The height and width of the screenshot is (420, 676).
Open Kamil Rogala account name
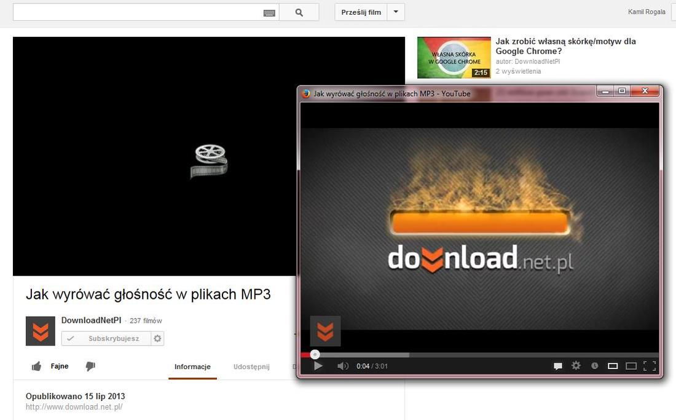point(647,12)
